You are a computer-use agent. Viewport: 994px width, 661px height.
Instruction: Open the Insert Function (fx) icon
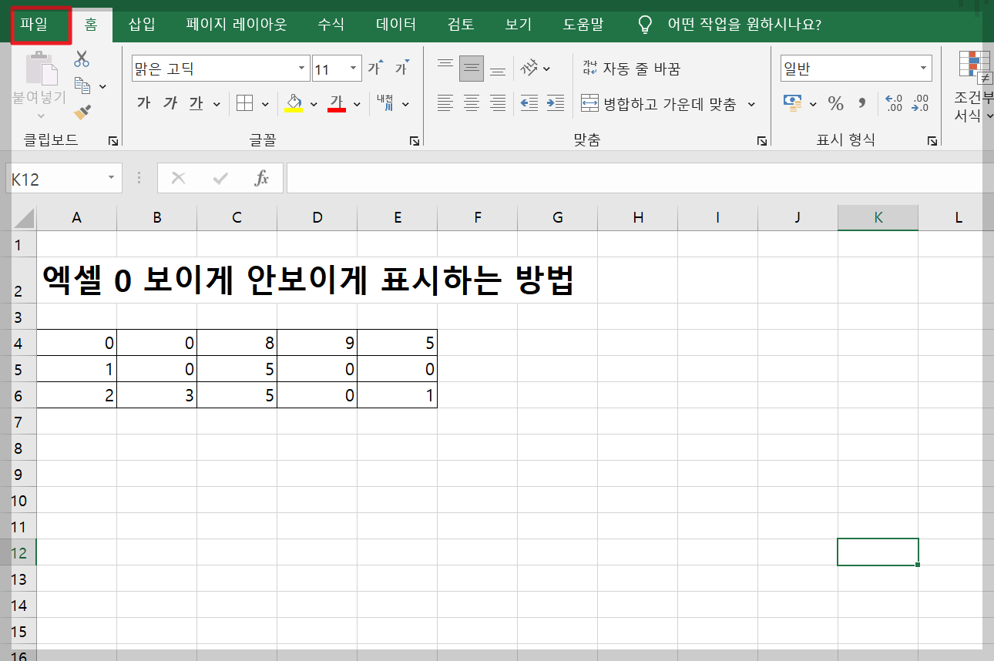263,178
